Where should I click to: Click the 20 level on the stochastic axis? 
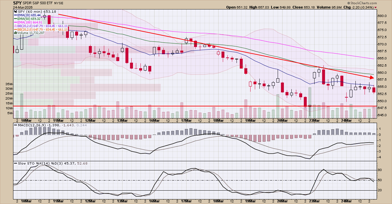[x=380, y=190]
